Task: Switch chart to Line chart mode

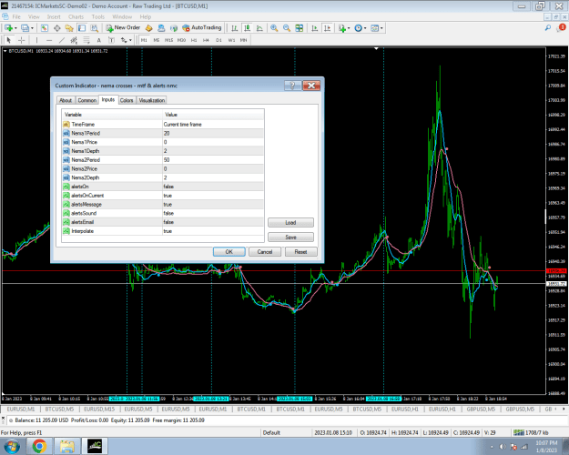Action: tap(259, 28)
